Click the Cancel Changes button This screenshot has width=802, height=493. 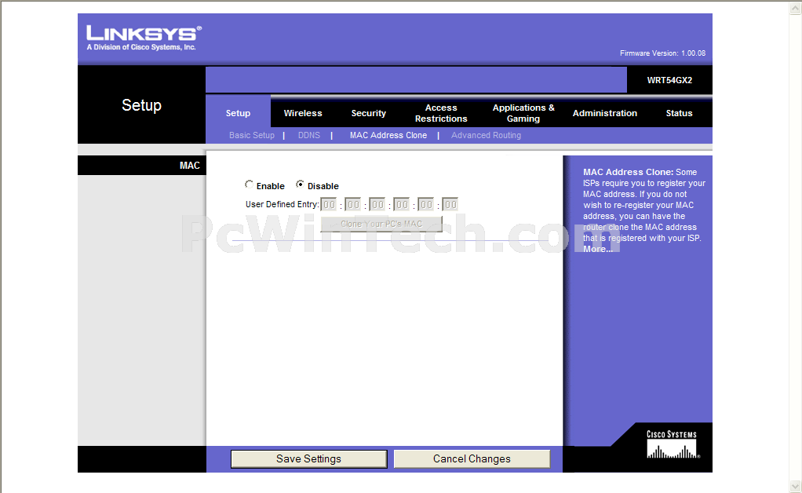pos(472,458)
